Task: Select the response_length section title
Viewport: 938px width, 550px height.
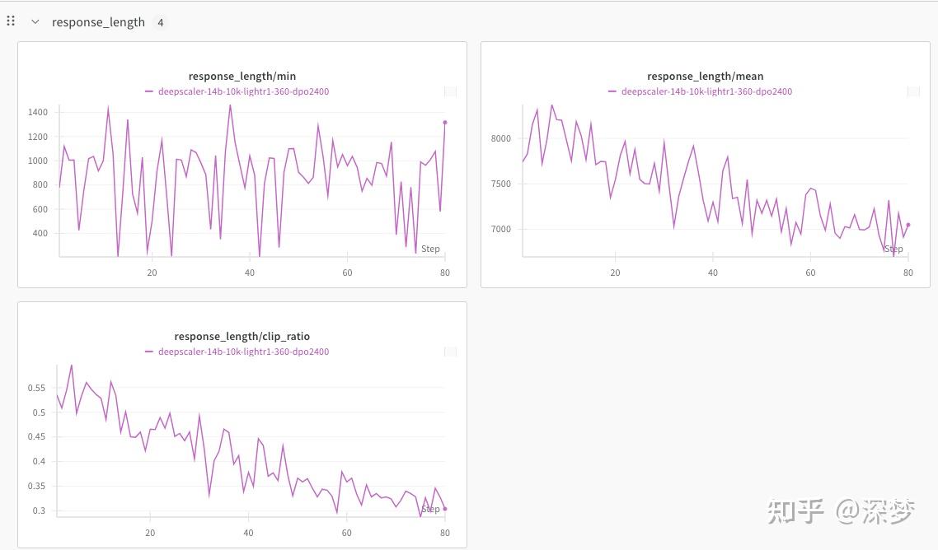Action: 98,22
